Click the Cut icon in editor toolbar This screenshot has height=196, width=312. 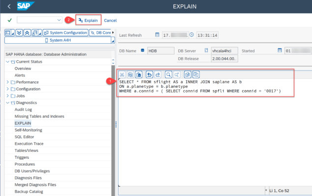pos(122,74)
